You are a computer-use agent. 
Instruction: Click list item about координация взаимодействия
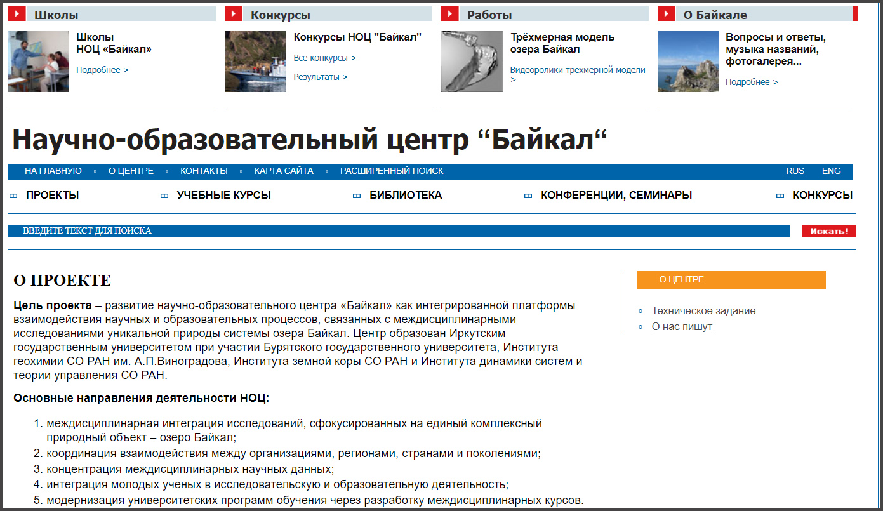coord(293,454)
